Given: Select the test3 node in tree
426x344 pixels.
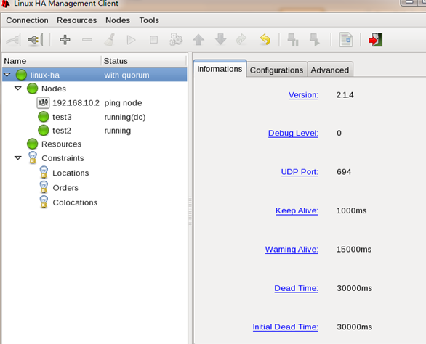Looking at the screenshot, I should click(x=62, y=117).
